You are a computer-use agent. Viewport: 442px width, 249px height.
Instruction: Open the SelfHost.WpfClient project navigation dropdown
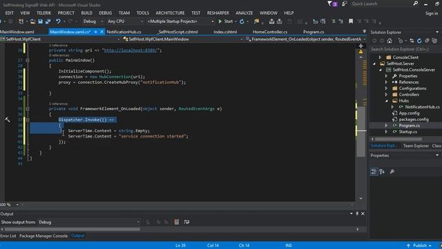(x=60, y=39)
